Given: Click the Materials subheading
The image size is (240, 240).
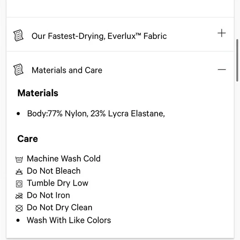Looking at the screenshot, I should click(38, 93).
